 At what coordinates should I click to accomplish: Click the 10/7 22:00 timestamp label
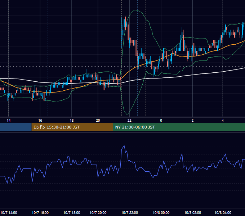[x=130, y=212]
